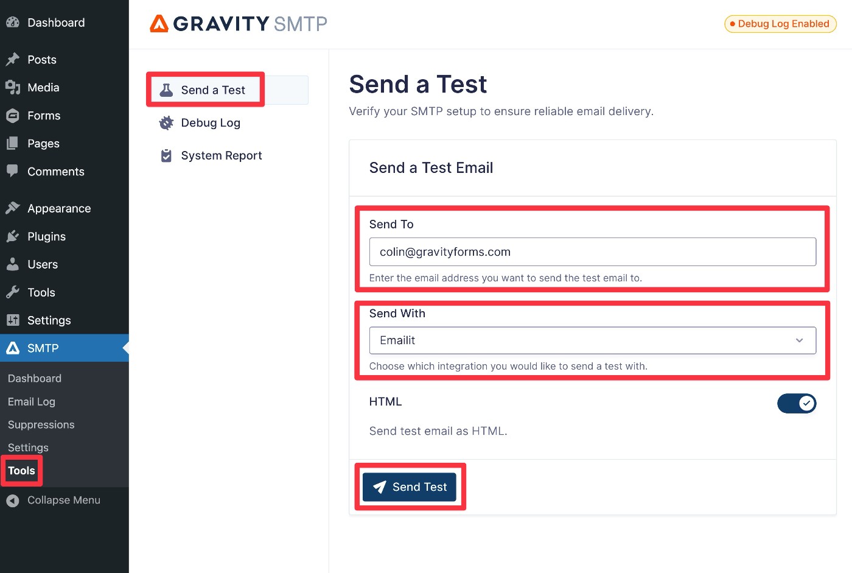This screenshot has width=852, height=573.
Task: Click the Gravity SMTP logo icon
Action: click(x=159, y=23)
